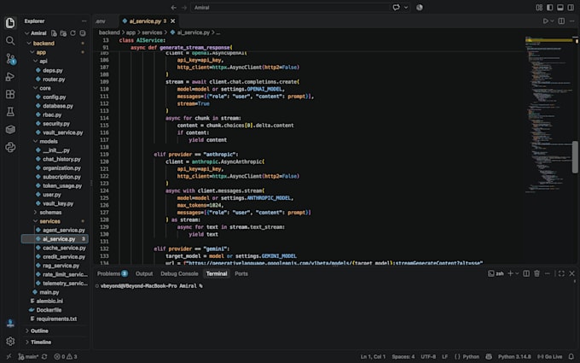Viewport: 580px width, 363px height.
Task: Click the New File icon in Amiral row
Action: (54, 33)
